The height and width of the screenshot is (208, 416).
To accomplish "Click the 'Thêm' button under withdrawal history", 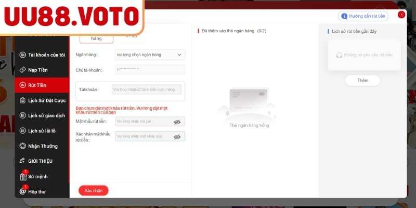I will 362,81.
